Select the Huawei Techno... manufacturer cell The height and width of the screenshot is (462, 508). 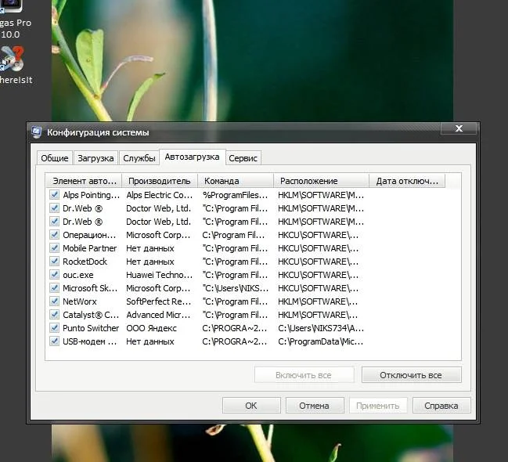[x=160, y=275]
